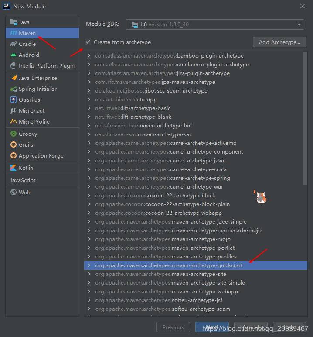
Task: Click the Groovy green icon
Action: [x=14, y=134]
